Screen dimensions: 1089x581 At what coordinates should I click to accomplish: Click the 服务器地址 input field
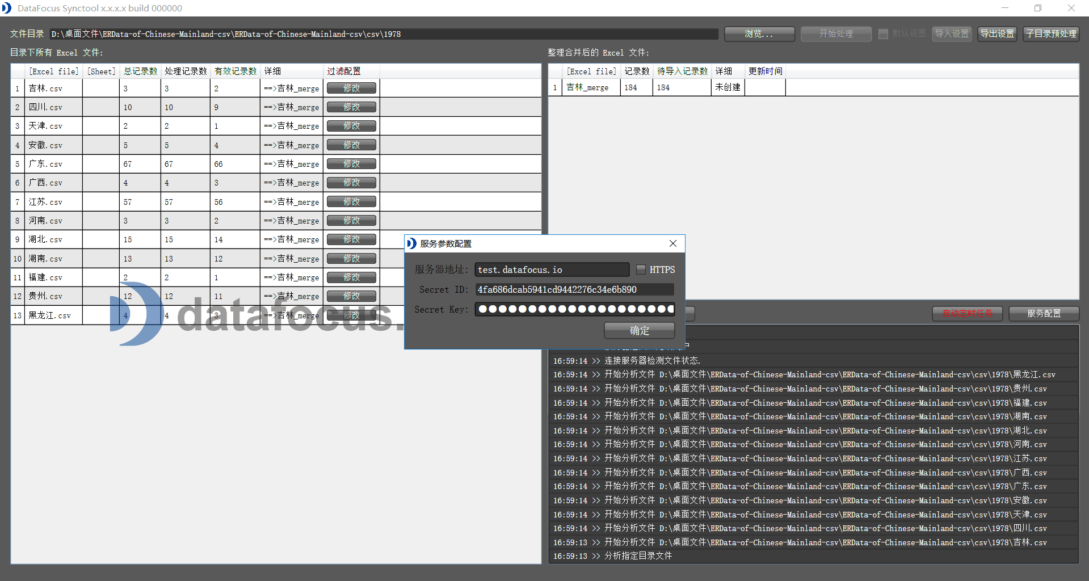pyautogui.click(x=552, y=270)
